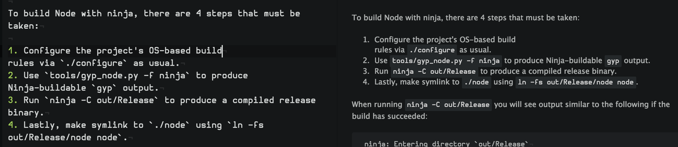Click 'tools/gyp_node.py -f ninja' code in preview

[x=446, y=61]
